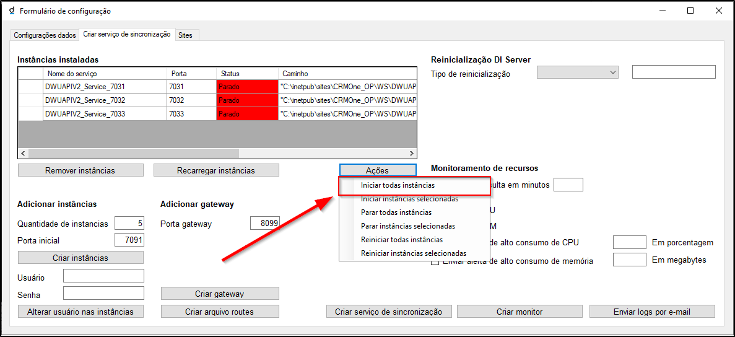Click Recarregar instâncias button

(216, 170)
